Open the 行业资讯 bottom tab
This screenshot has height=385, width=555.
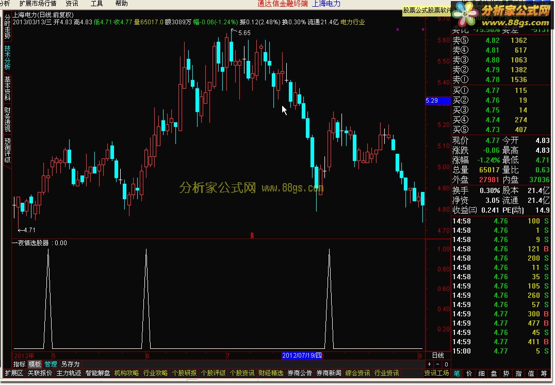386,373
